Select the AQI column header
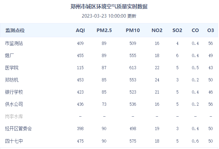 pyautogui.click(x=80, y=30)
